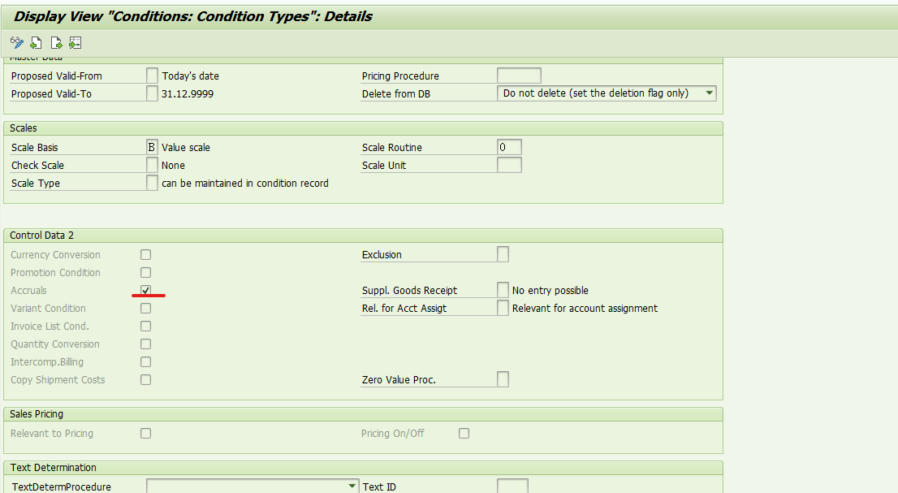Click the 'Today's date' text

[190, 76]
